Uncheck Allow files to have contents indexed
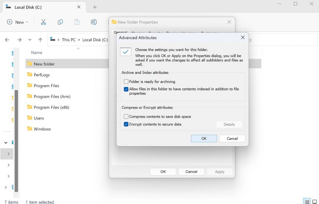 pos(126,89)
